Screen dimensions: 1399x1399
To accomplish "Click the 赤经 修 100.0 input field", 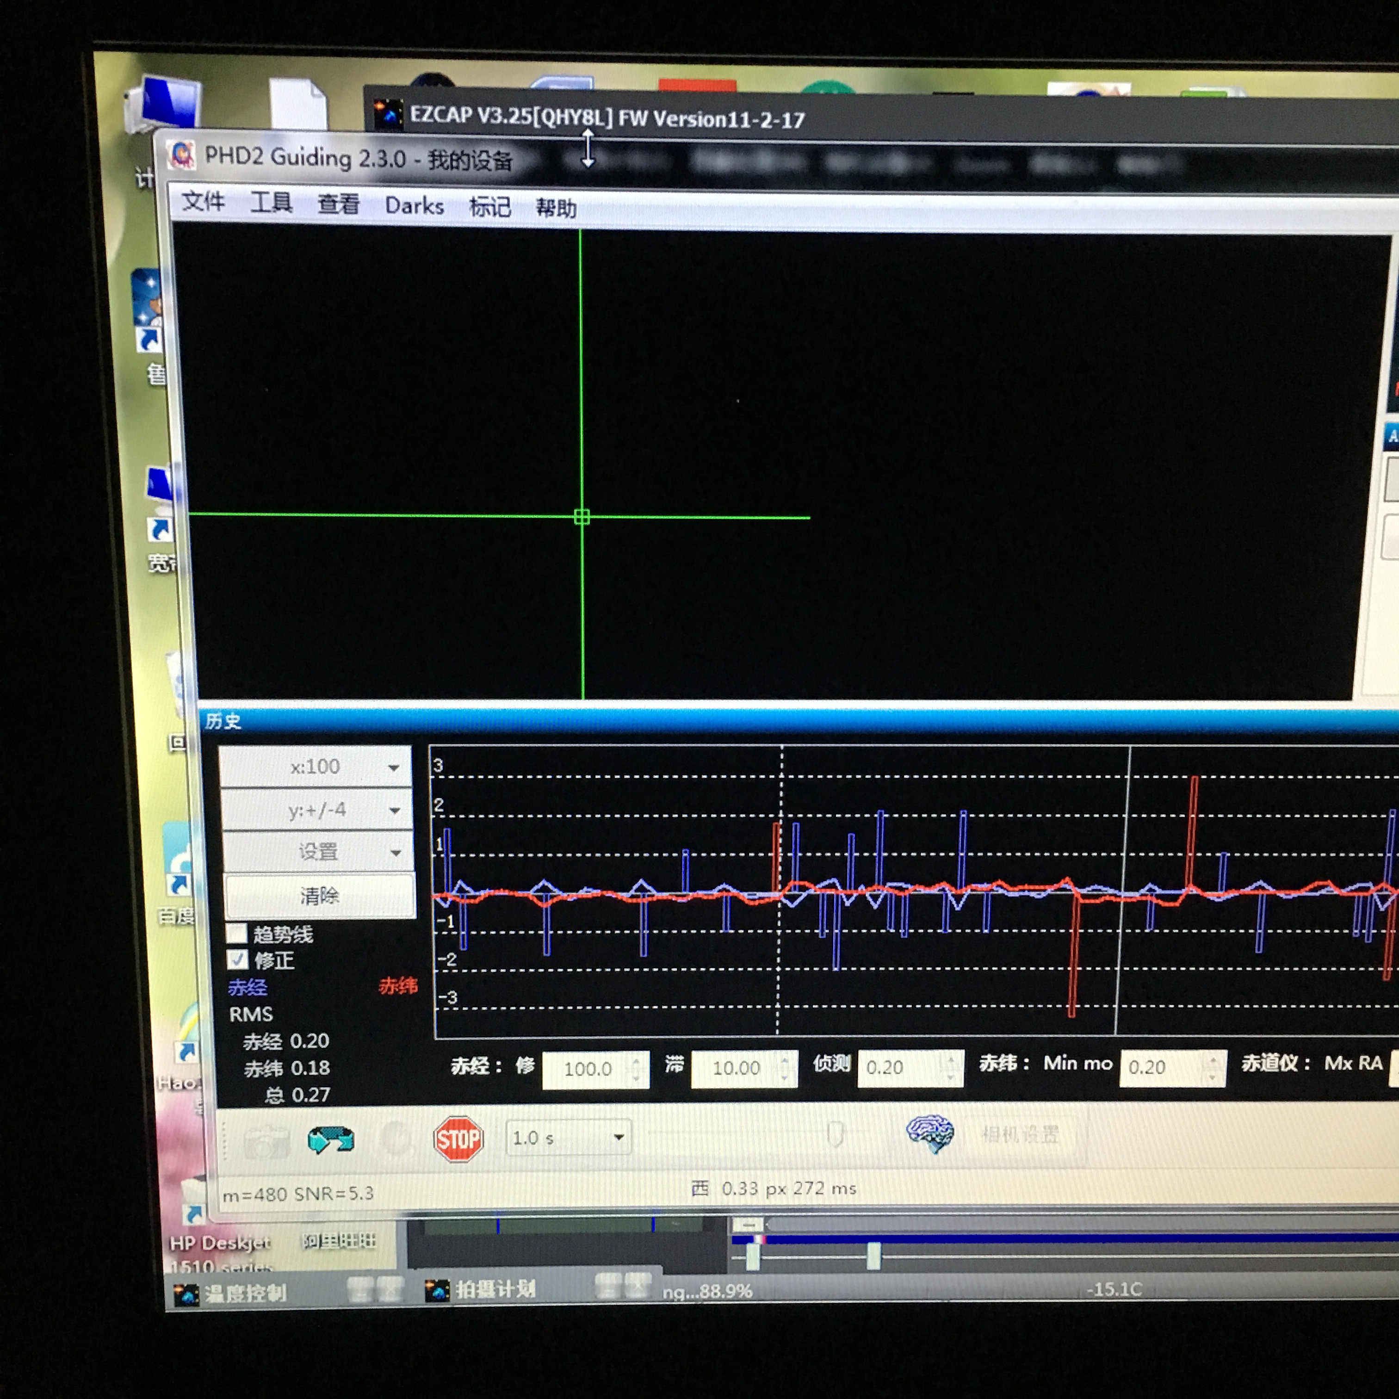I will click(595, 1069).
